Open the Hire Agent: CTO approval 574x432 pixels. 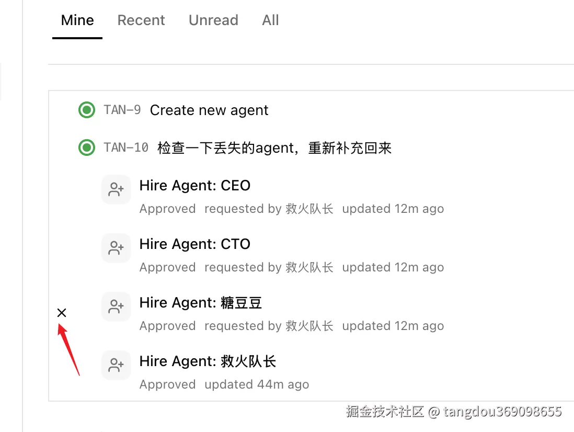195,244
